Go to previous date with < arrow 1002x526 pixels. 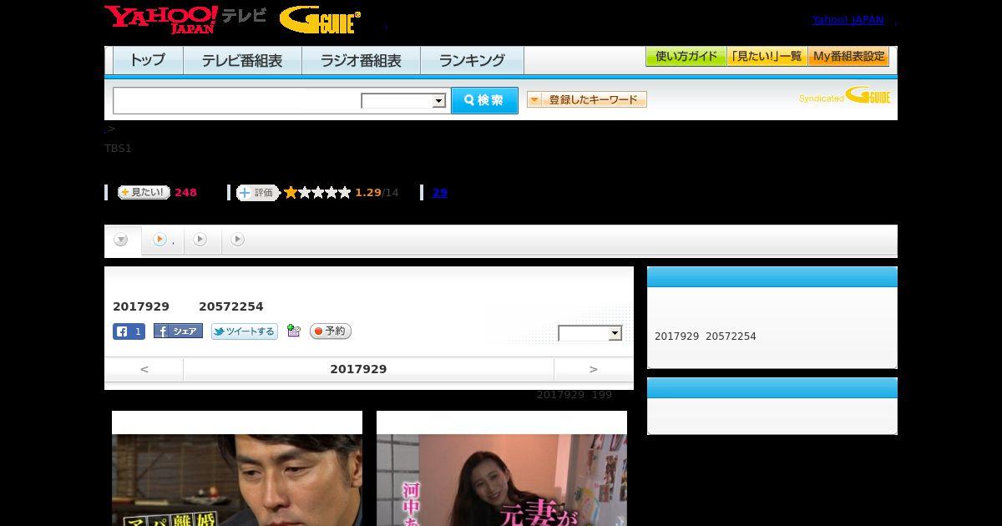pyautogui.click(x=144, y=369)
